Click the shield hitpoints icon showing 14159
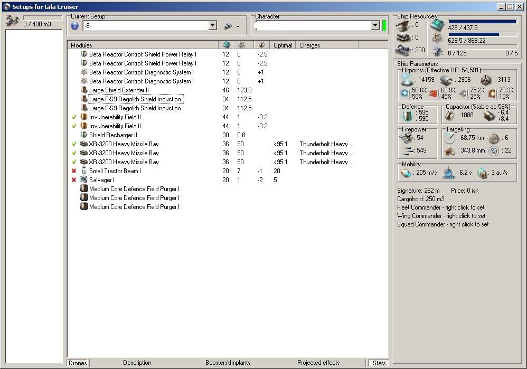Viewport: 527px width, 369px height. 407,80
